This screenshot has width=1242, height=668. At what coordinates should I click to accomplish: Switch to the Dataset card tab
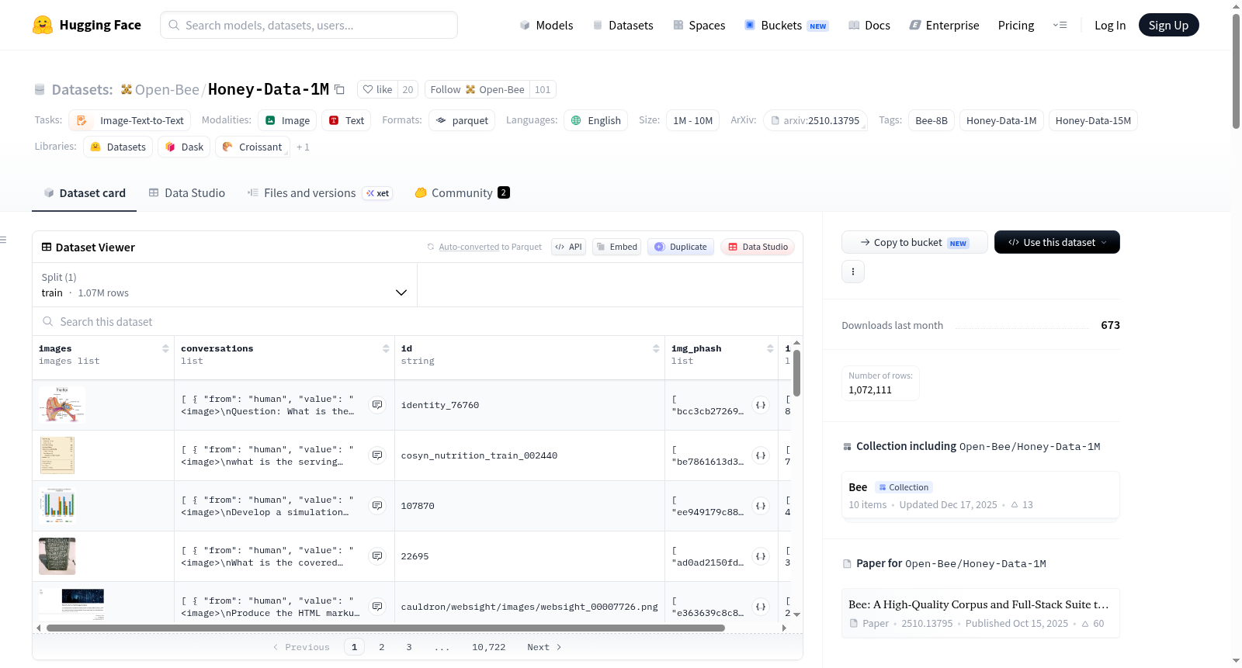[85, 193]
